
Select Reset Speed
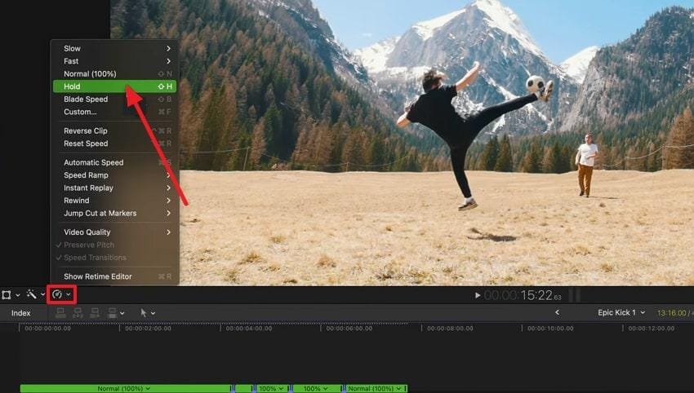point(115,144)
